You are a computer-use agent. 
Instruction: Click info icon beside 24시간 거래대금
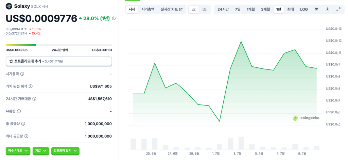(x=34, y=99)
